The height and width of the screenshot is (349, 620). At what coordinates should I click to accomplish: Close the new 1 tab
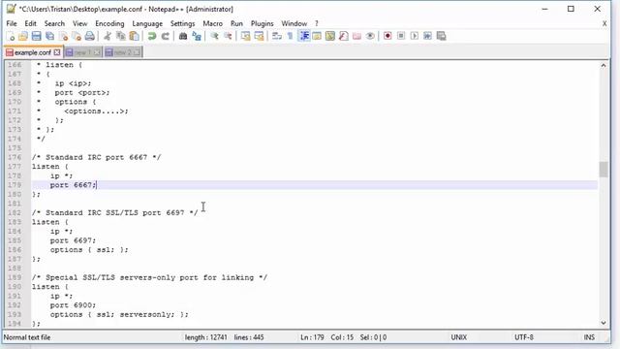(97, 52)
